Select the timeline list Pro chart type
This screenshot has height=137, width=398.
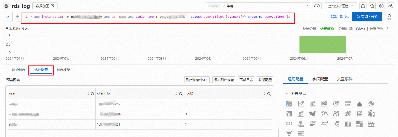[x=359, y=114]
